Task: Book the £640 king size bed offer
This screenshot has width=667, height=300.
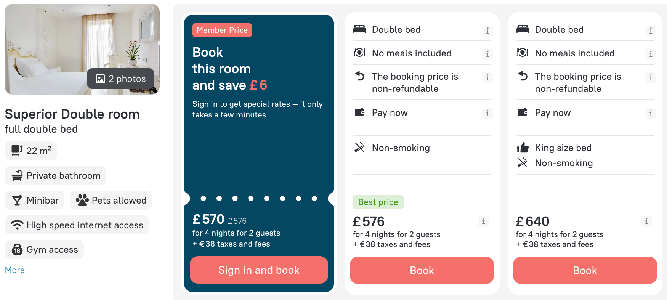Action: (x=585, y=270)
